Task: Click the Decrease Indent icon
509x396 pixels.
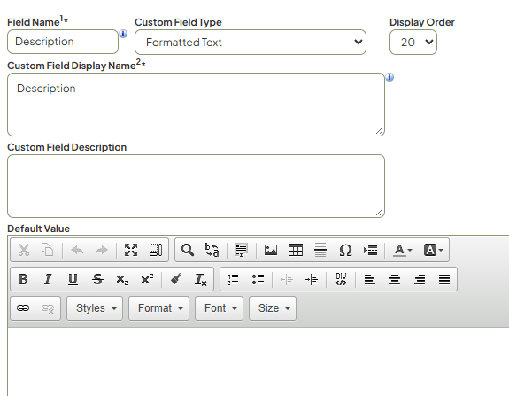Action: pyautogui.click(x=287, y=279)
